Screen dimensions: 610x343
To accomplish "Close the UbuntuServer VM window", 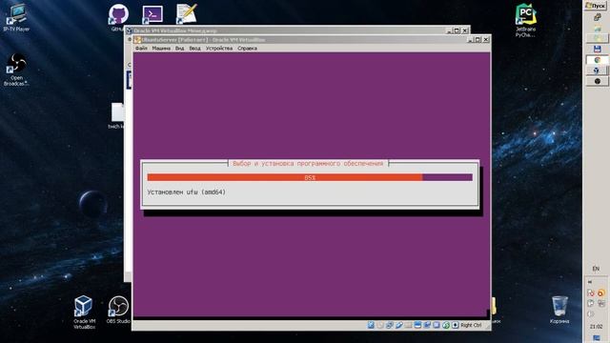I will click(485, 39).
